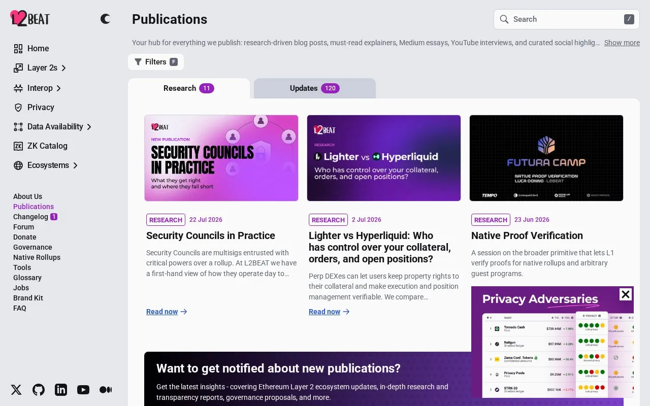Click the search magnifier icon
The width and height of the screenshot is (650, 406).
pos(504,19)
